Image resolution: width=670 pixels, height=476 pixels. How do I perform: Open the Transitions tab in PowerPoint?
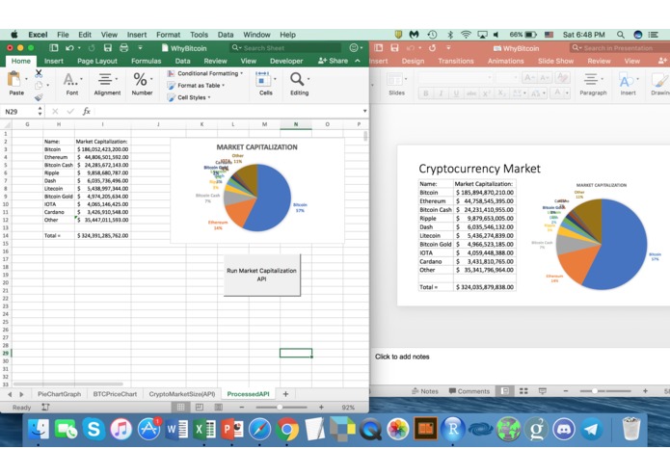coord(455,61)
